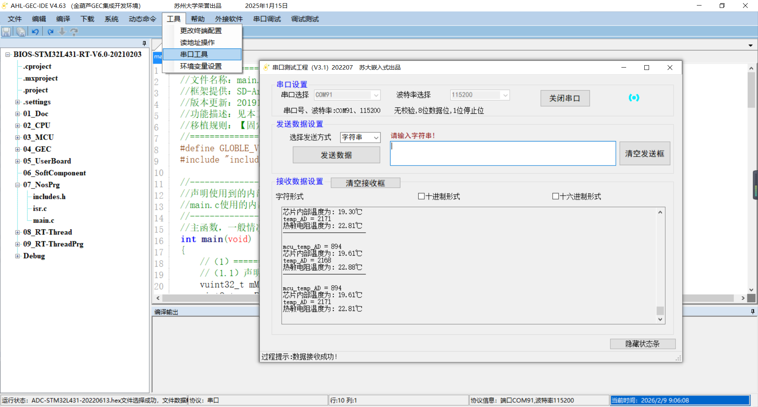Click the cyan serial signal indicator icon
The height and width of the screenshot is (407, 758).
[x=634, y=98]
